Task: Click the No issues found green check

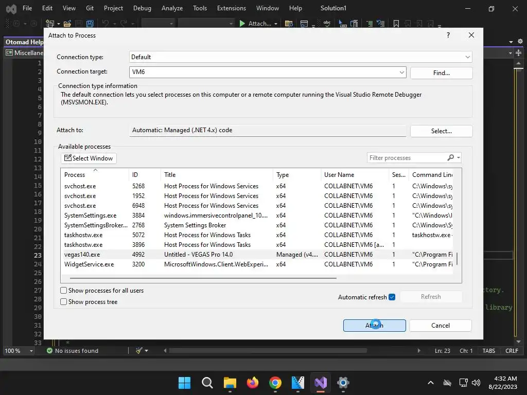Action: pos(50,351)
